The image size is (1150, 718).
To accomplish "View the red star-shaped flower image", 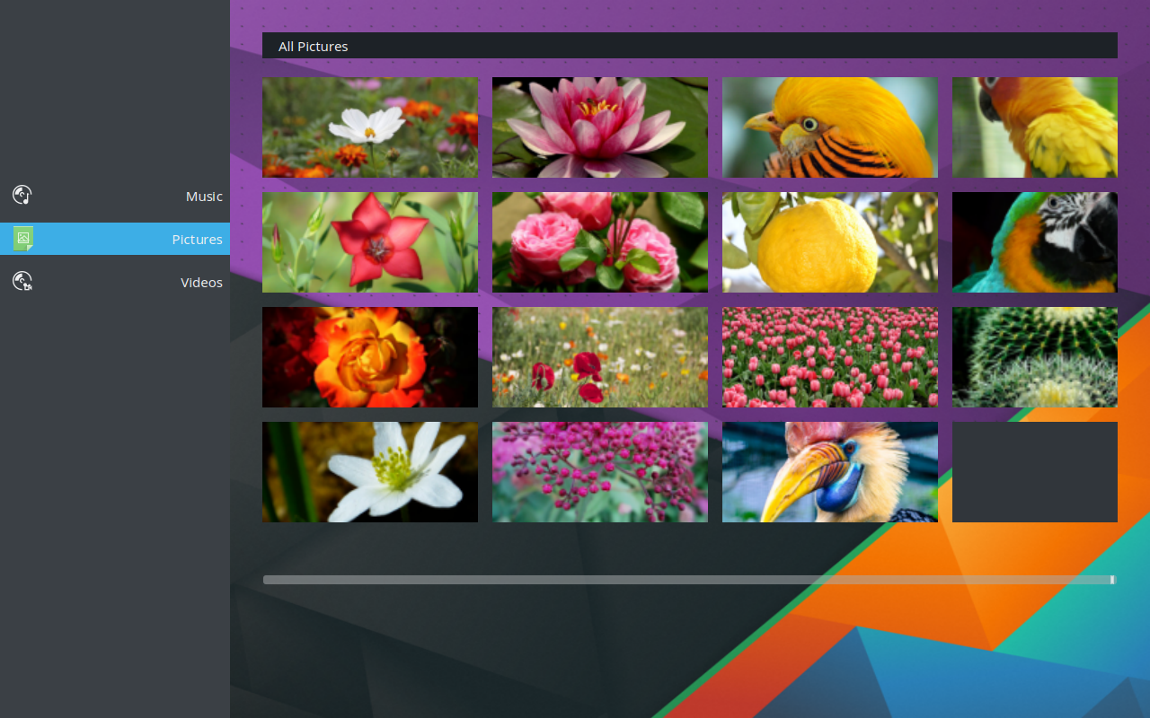I will point(370,241).
